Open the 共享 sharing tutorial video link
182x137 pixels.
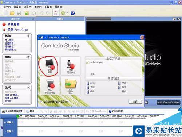(122, 87)
